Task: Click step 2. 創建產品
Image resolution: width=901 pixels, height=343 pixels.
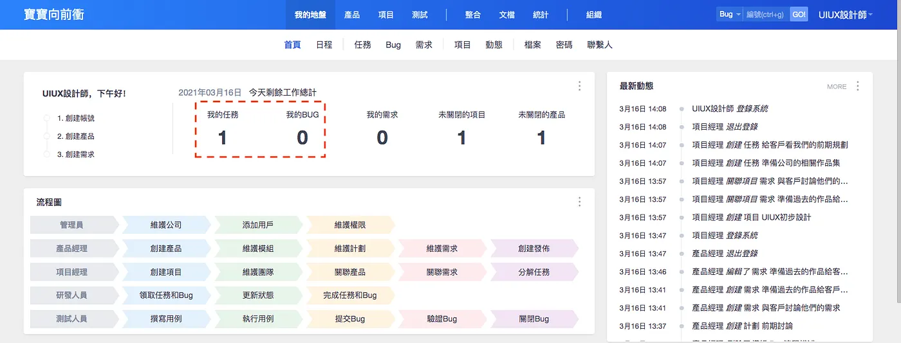Action: (x=76, y=136)
